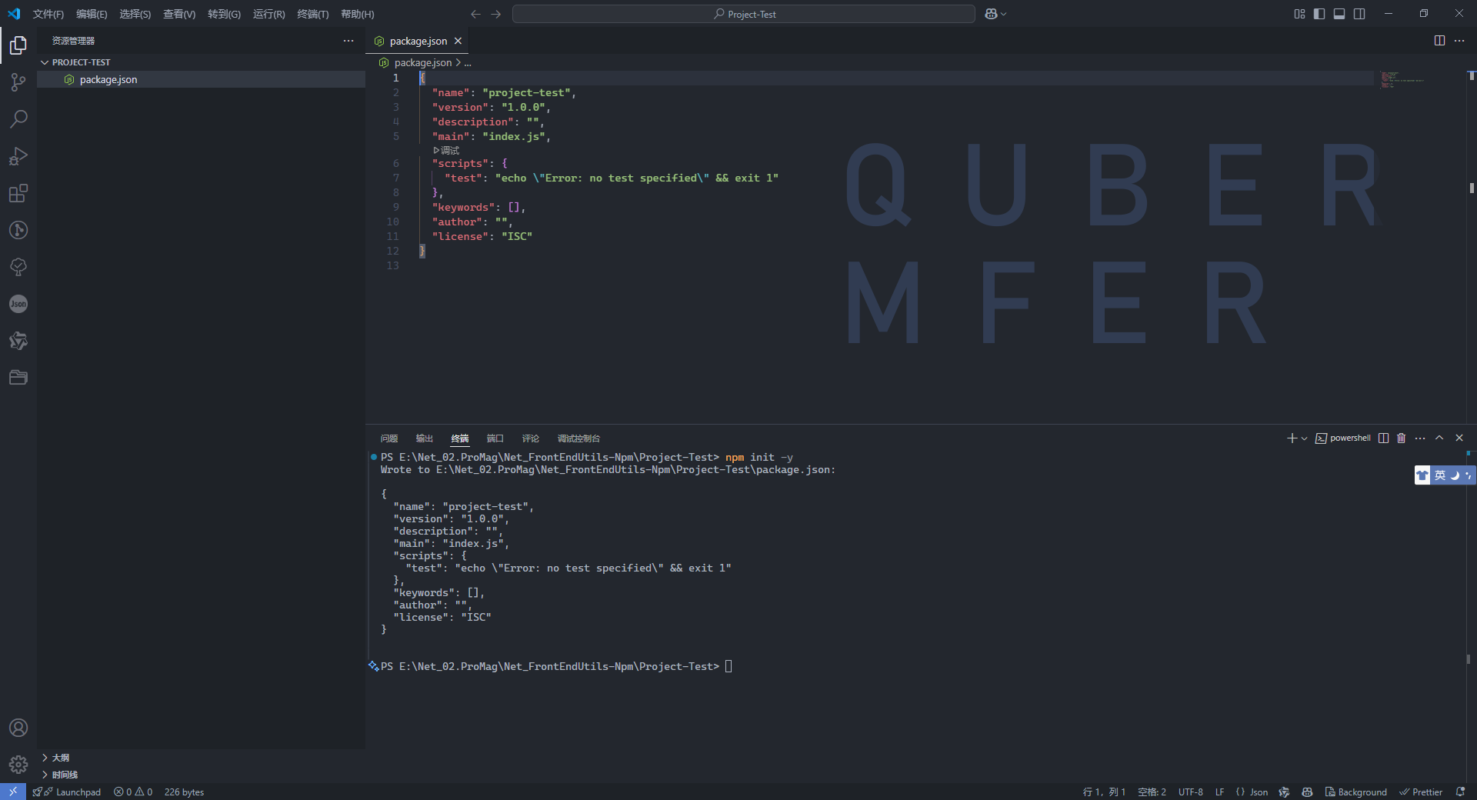Switch to the 问题 panel tab

pyautogui.click(x=389, y=438)
